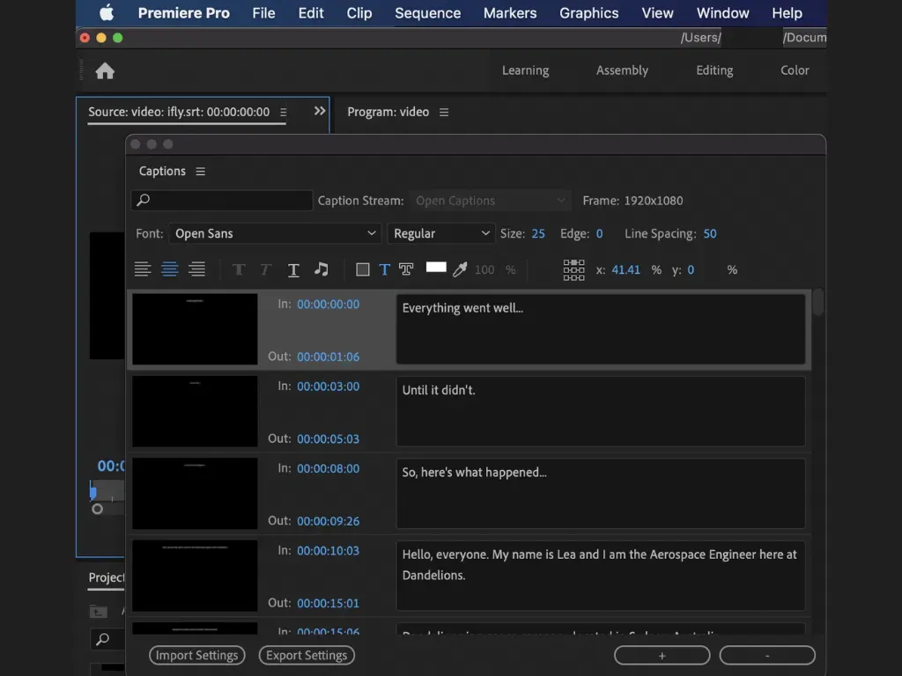The height and width of the screenshot is (676, 902).
Task: Switch to the Assembly workspace
Action: [x=622, y=70]
